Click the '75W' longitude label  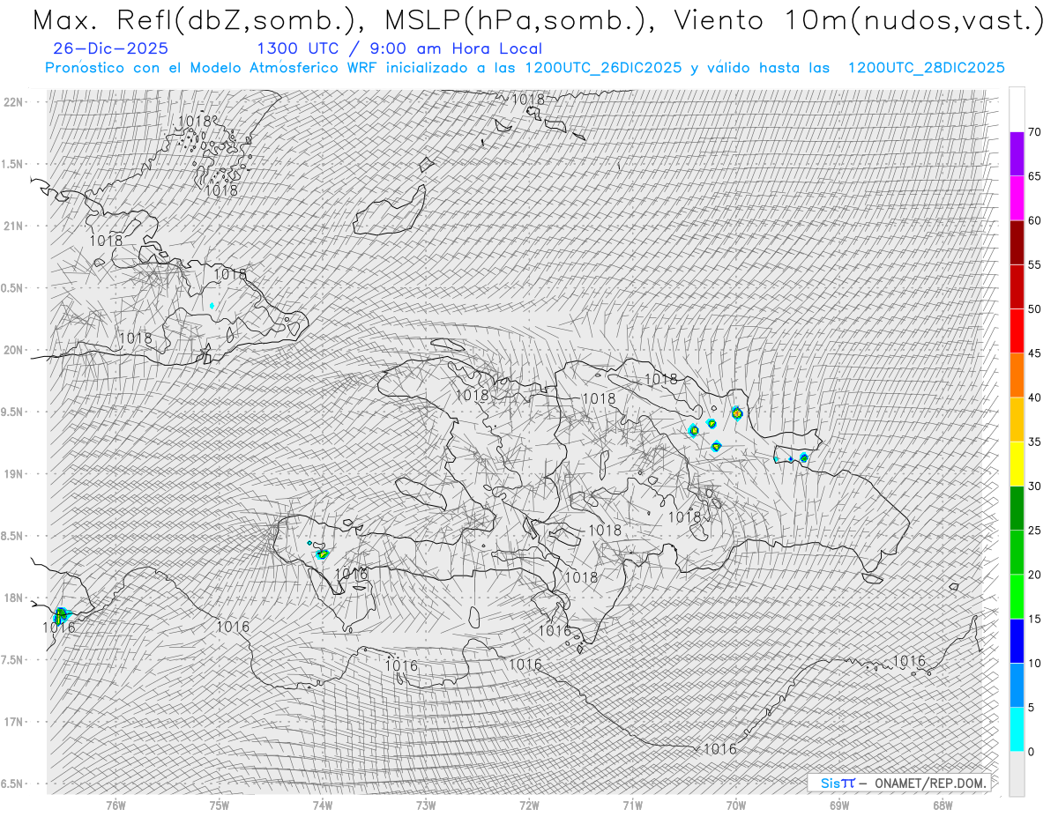tap(219, 805)
